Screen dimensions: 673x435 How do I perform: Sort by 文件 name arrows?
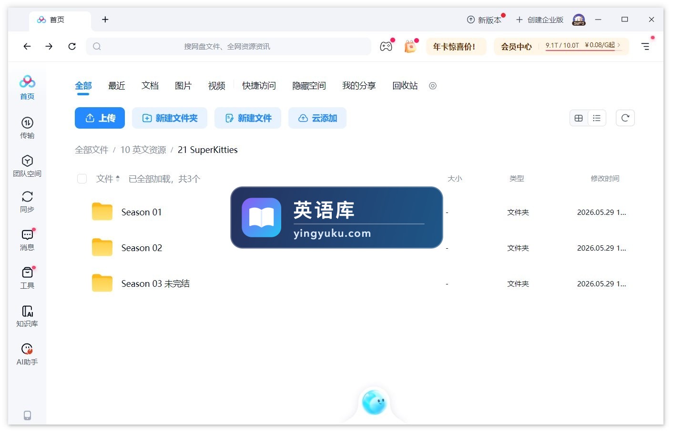(x=118, y=179)
